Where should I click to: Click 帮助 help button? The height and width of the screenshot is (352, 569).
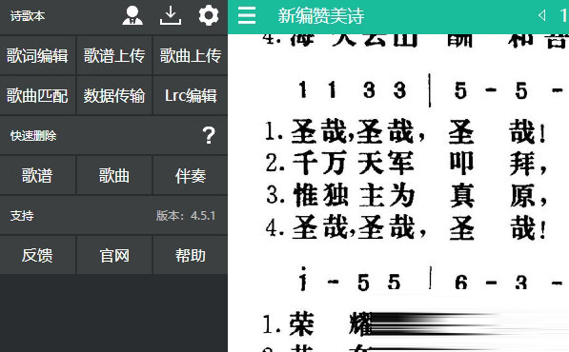191,255
